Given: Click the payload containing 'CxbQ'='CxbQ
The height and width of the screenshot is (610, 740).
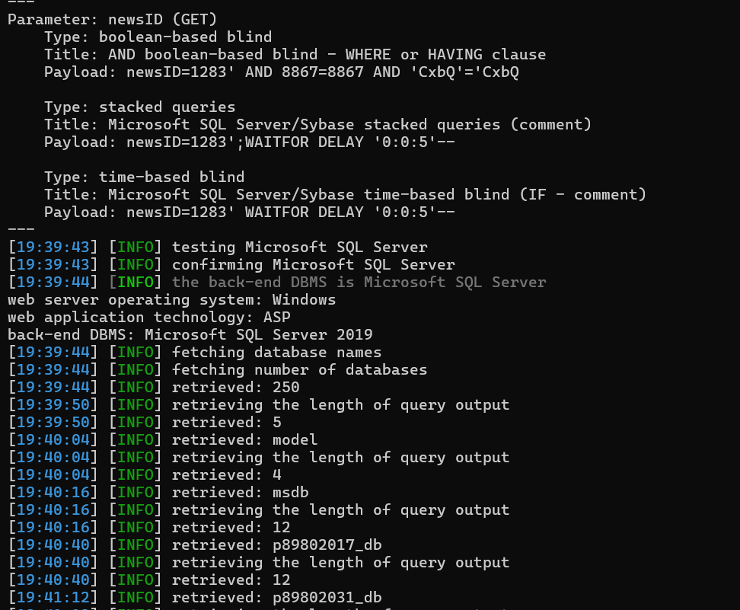Looking at the screenshot, I should pos(282,72).
